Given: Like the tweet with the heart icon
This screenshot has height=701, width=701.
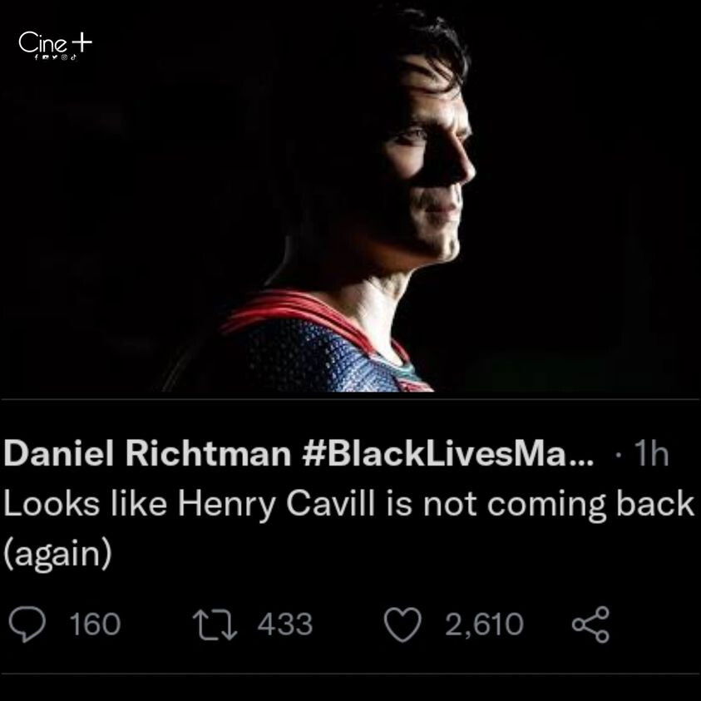Looking at the screenshot, I should [402, 625].
